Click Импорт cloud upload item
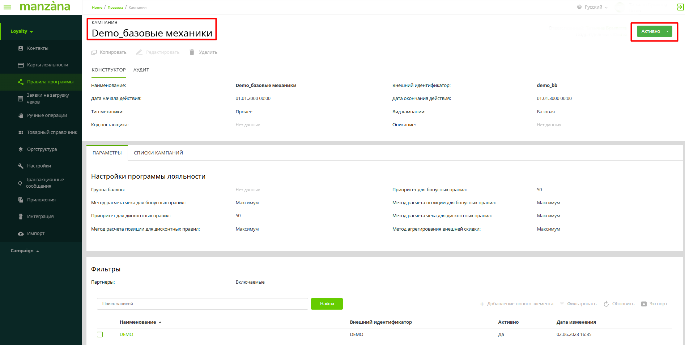The height and width of the screenshot is (345, 685). point(35,233)
